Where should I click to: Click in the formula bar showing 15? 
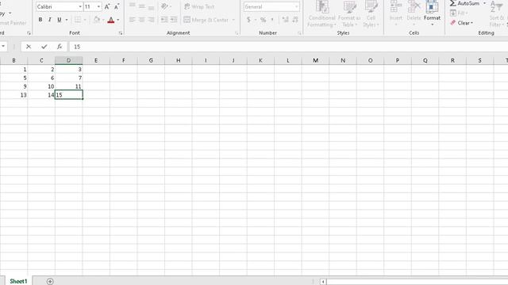288,47
